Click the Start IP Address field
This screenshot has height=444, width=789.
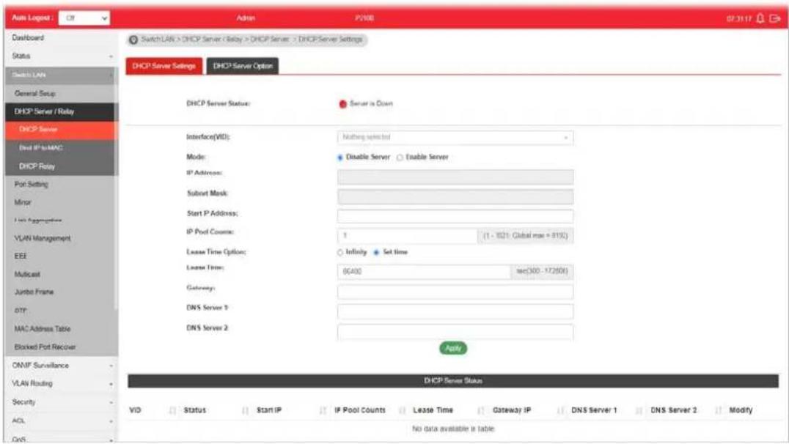455,216
